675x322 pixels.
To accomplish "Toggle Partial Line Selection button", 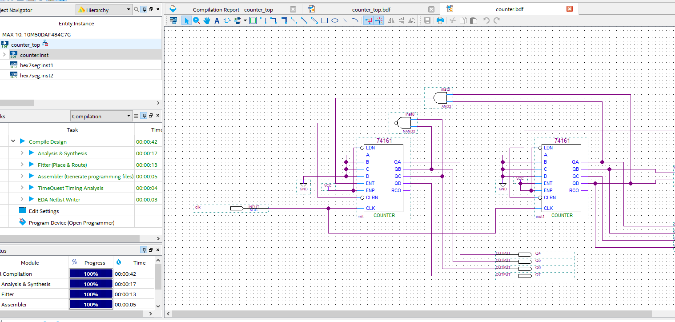I will pos(379,20).
